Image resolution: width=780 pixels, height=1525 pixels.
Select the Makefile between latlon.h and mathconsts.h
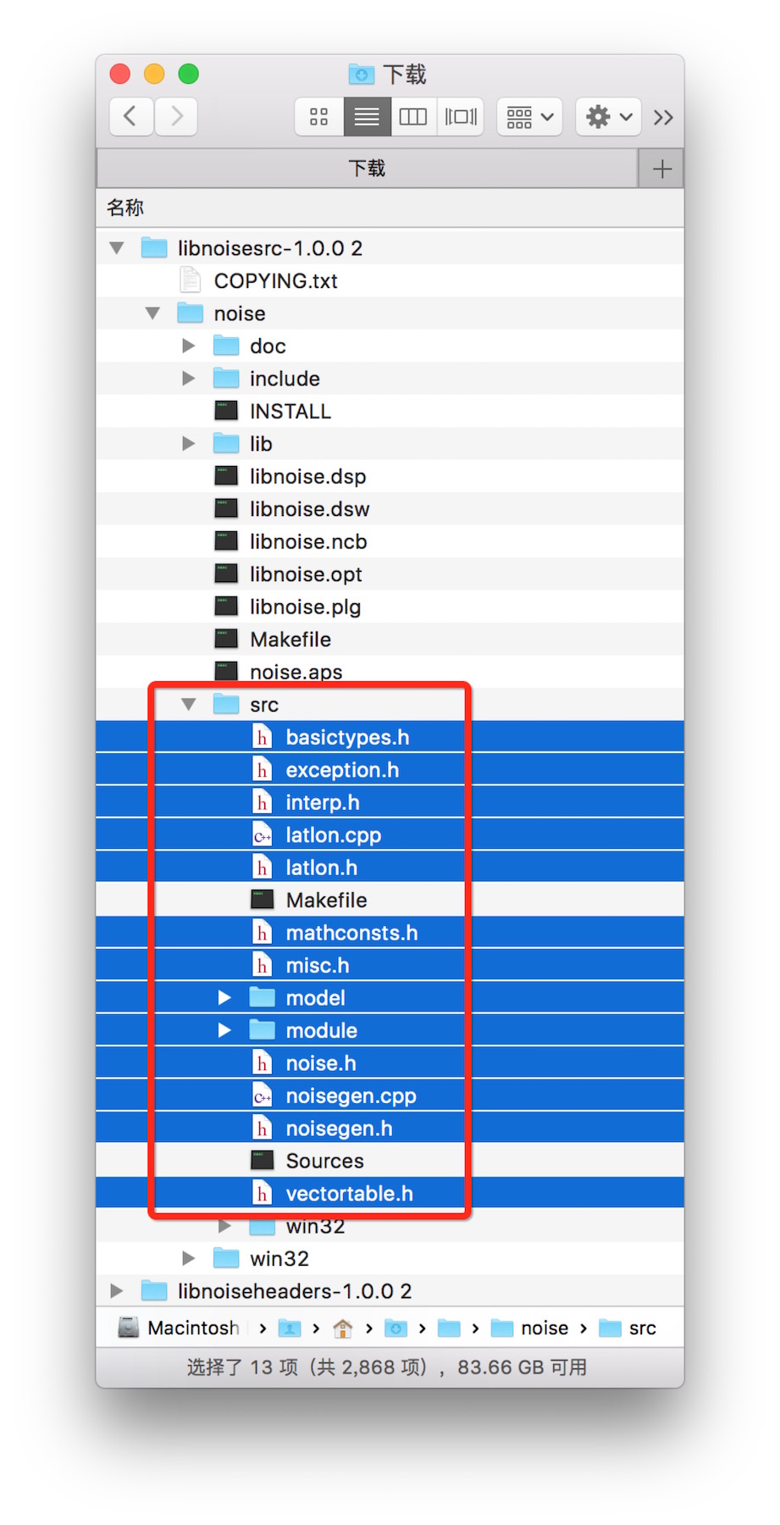pyautogui.click(x=327, y=900)
